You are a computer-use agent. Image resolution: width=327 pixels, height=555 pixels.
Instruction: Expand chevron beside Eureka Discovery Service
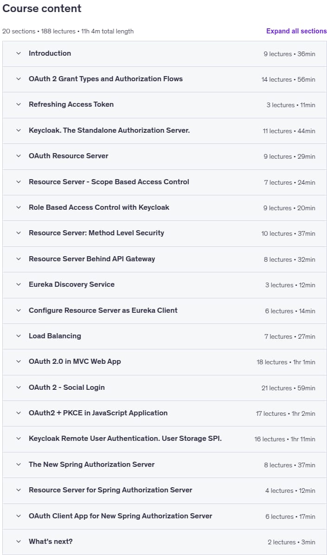[19, 284]
